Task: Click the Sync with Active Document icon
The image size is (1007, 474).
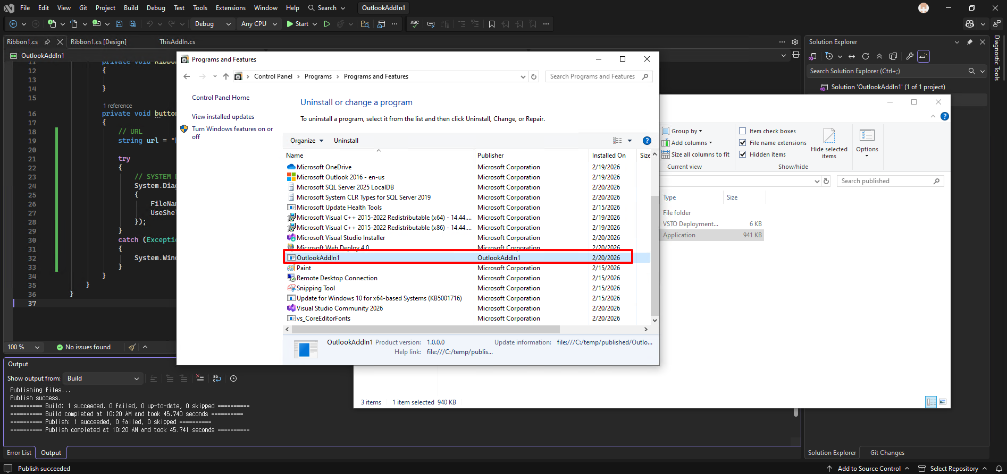Action: tap(852, 56)
